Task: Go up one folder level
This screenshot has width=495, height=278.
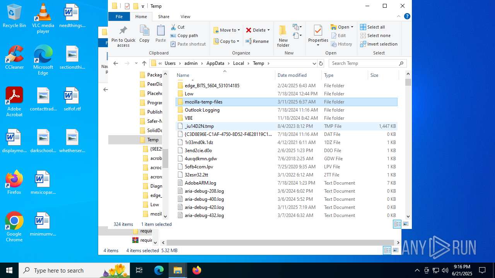Action: 144,63
